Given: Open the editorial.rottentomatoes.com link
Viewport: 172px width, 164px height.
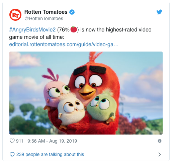Looking at the screenshot, I should coord(64,45).
